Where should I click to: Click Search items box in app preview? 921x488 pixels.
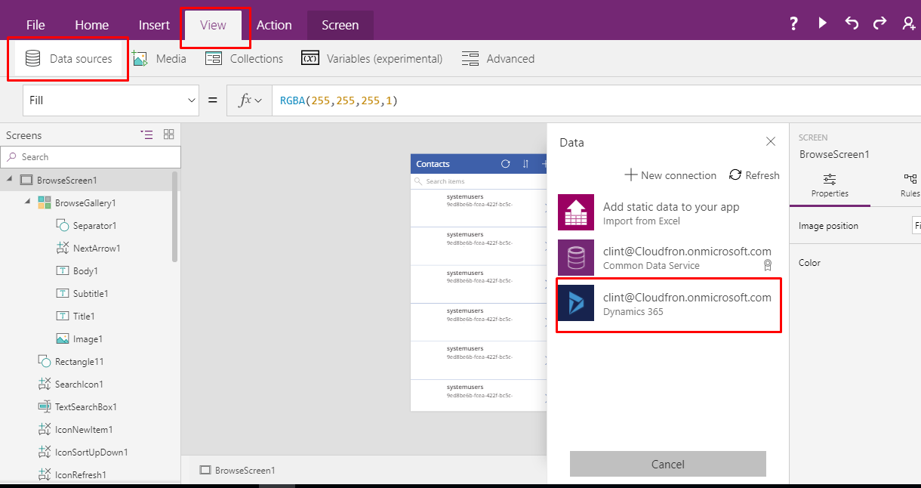pos(479,181)
